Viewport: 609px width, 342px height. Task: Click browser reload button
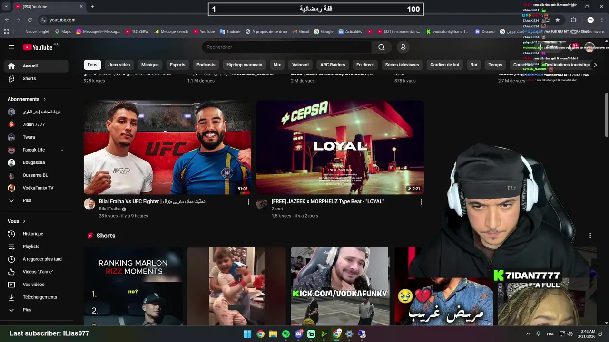tap(29, 20)
